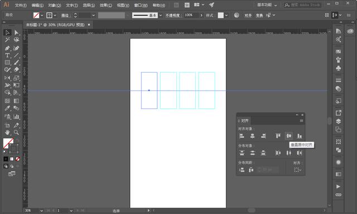The height and width of the screenshot is (214, 357).
Task: Click the 不透明度 label link
Action: 173,15
